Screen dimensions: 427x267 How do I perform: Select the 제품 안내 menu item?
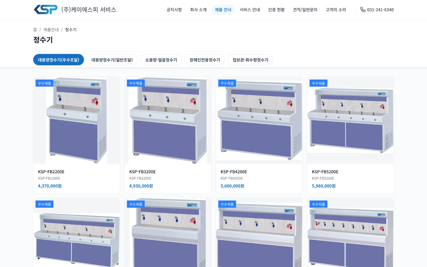tap(223, 10)
